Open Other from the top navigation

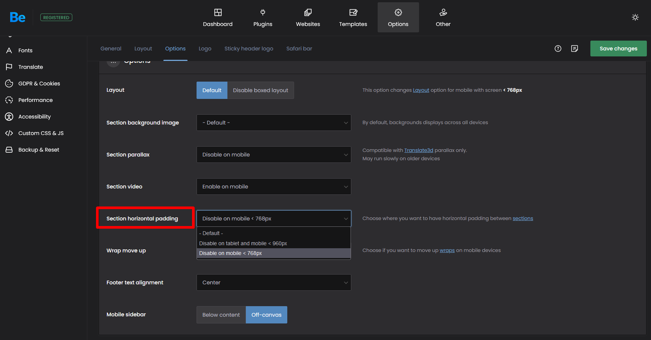[x=443, y=17]
